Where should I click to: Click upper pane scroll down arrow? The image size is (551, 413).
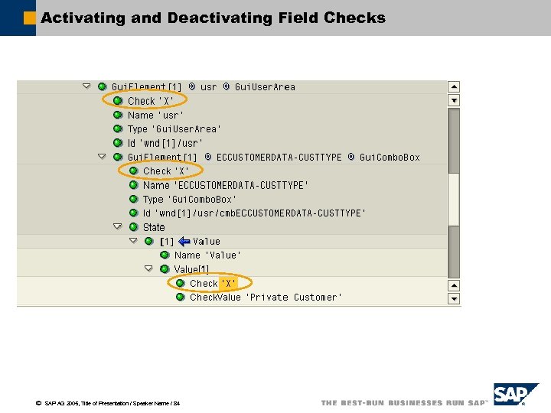[454, 100]
